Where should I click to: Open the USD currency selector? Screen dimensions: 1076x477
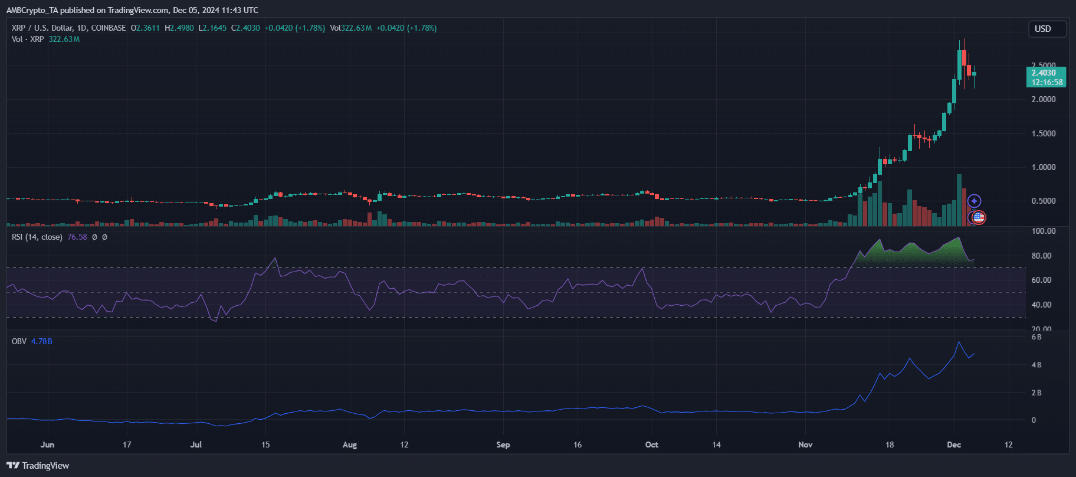1048,29
